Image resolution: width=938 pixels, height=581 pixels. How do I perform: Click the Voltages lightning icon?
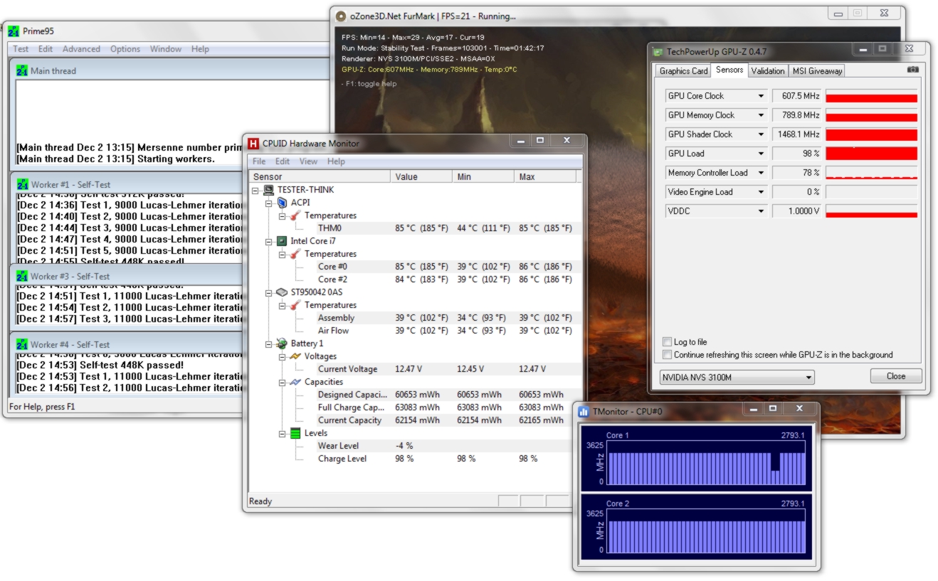(x=295, y=356)
